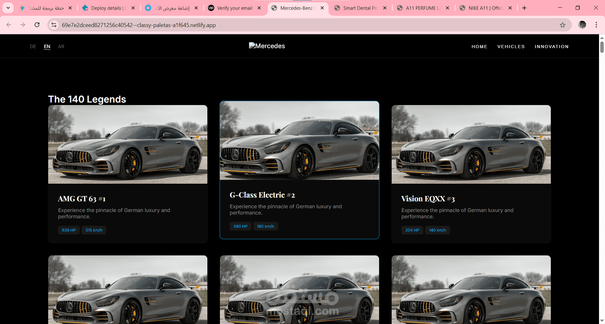Click the 'AMG GT 63 #1' title

82,199
